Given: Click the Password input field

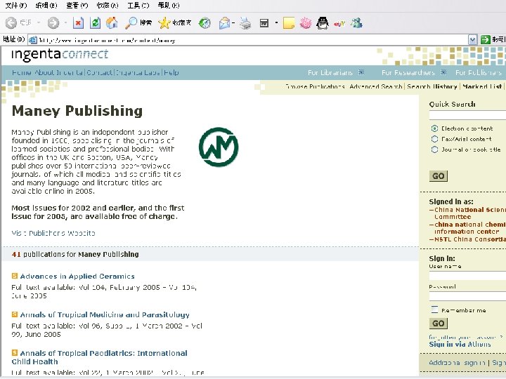Looking at the screenshot, I should coord(467,296).
